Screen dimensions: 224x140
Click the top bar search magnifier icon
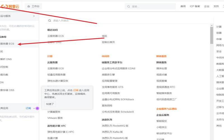click(129, 6)
